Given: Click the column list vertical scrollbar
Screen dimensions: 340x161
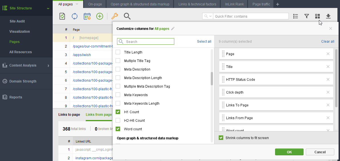Looking at the screenshot, I should coord(212,79).
